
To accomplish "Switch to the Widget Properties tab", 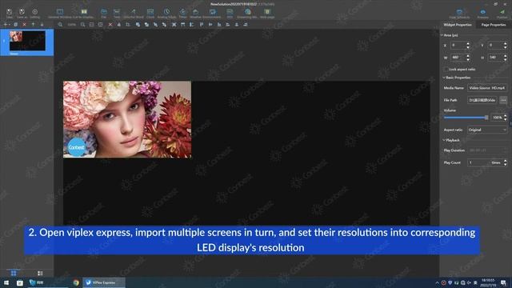I will pyautogui.click(x=458, y=25).
